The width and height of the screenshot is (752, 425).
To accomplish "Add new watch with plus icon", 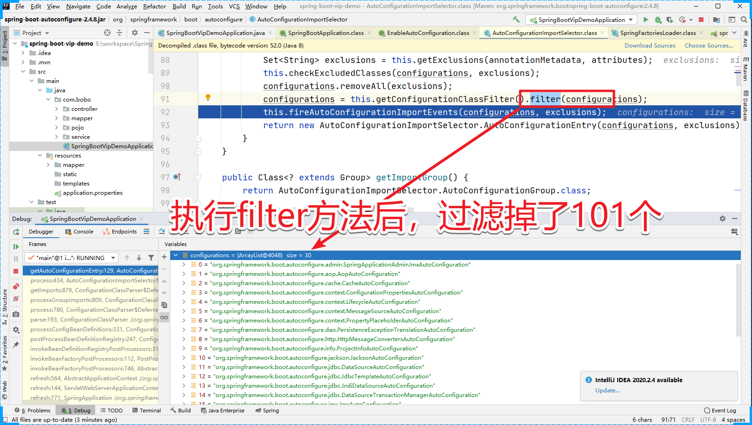I will (x=164, y=257).
